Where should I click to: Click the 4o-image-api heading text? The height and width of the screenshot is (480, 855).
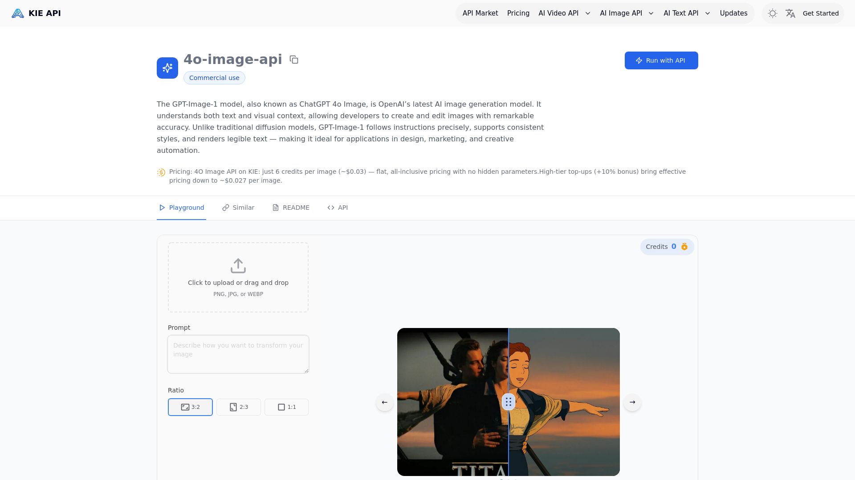tap(233, 59)
